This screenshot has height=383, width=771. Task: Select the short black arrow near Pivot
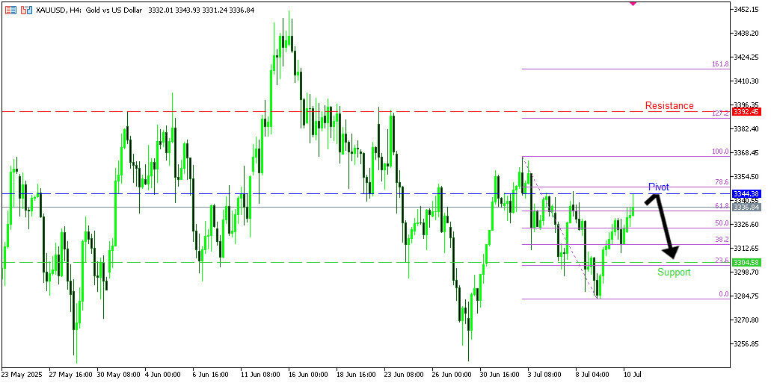click(651, 199)
